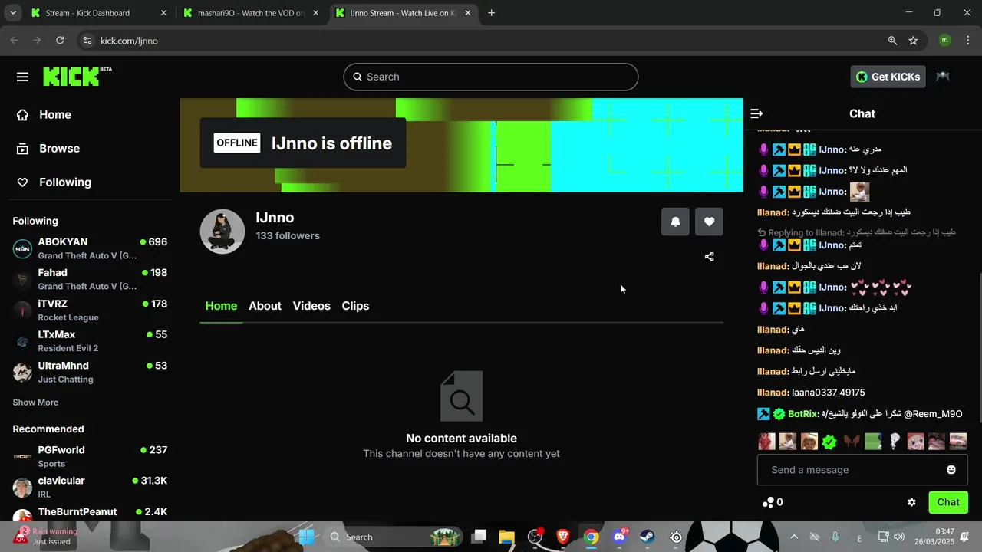
Task: Click the Following link in the sidebar
Action: point(65,182)
